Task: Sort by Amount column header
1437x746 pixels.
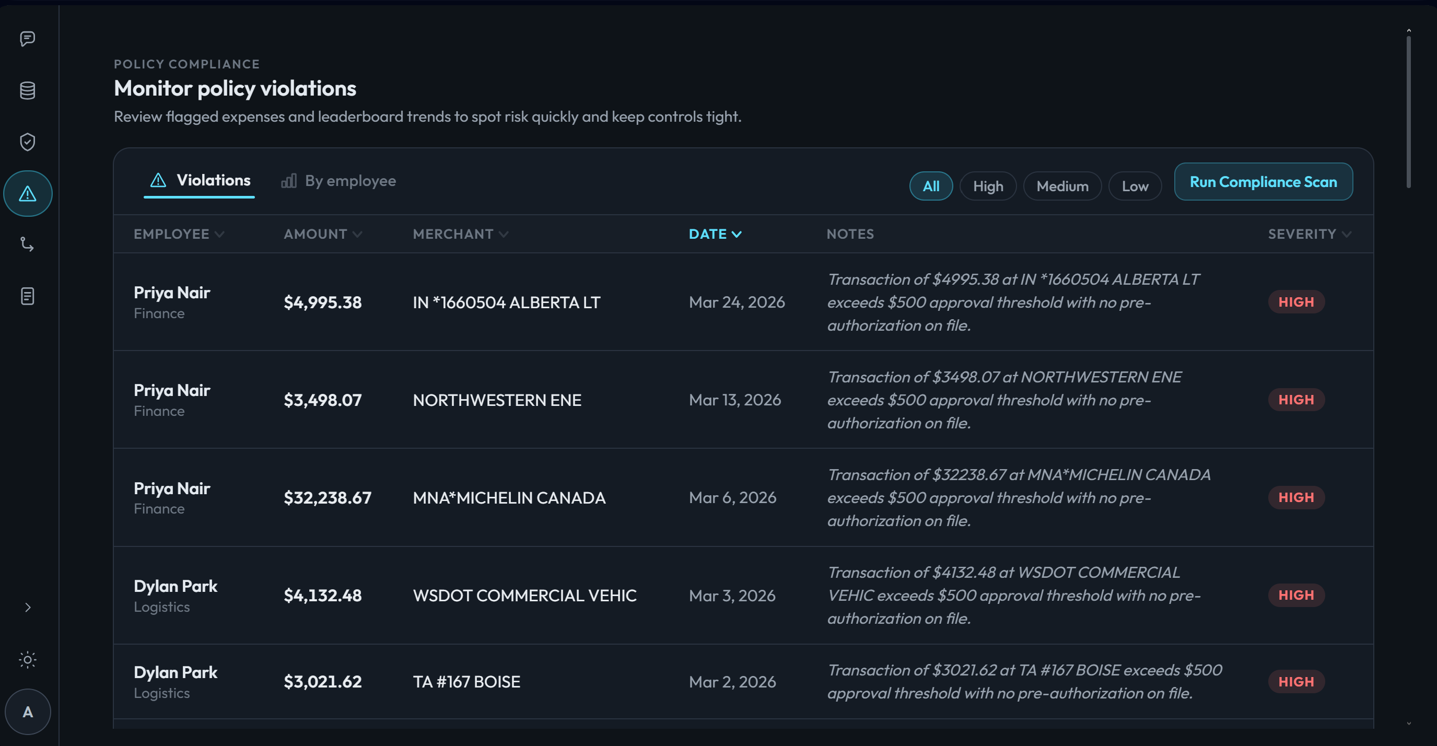Action: pos(322,234)
